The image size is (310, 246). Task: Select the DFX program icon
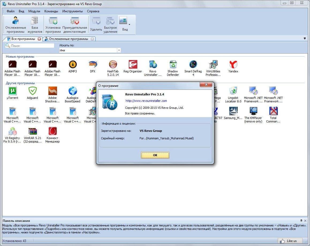click(93, 67)
